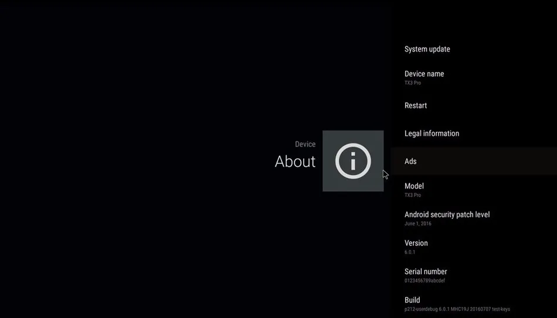
Task: Select the Build entry
Action: 474,304
